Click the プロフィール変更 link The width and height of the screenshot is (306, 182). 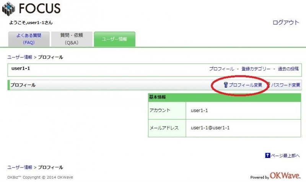246,85
